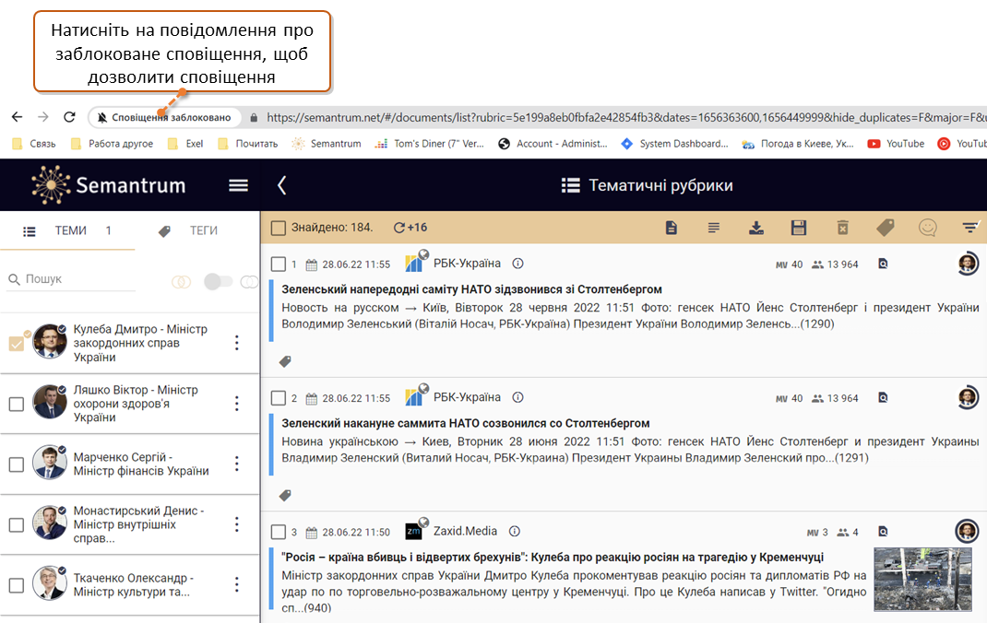Open the three-dot menu for 'Монастирський Денис'
Viewport: 987px width, 623px height.
coord(237,524)
